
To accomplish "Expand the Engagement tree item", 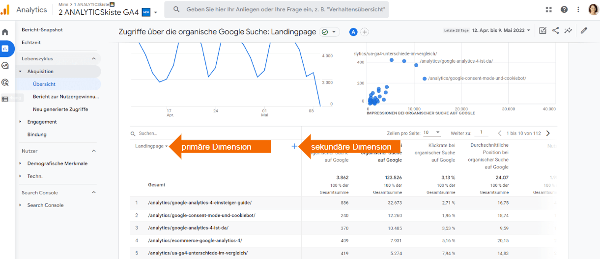I will 21,122.
